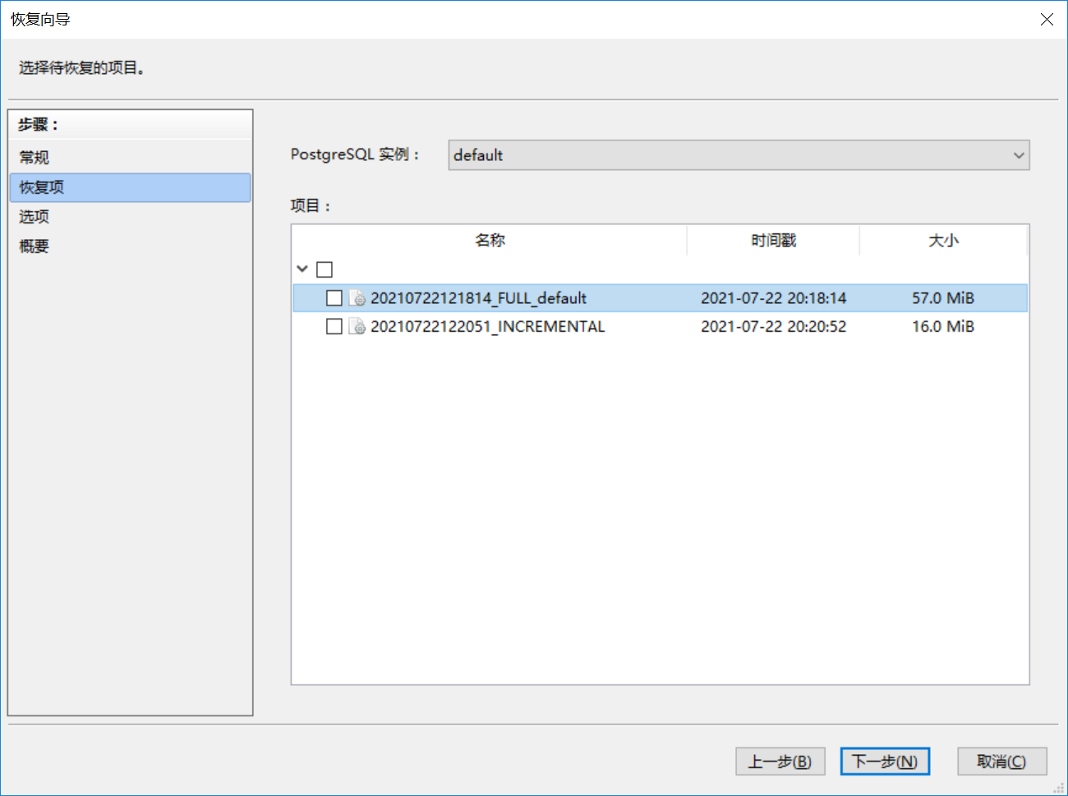Viewport: 1068px width, 796px height.
Task: Toggle the root select-all checkbox
Action: (325, 269)
